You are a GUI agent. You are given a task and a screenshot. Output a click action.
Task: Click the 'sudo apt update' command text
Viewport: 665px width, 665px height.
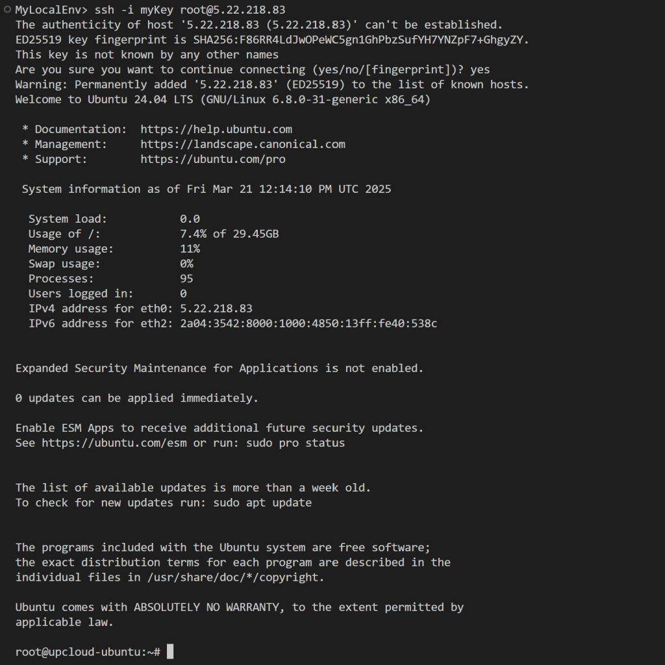(x=262, y=503)
